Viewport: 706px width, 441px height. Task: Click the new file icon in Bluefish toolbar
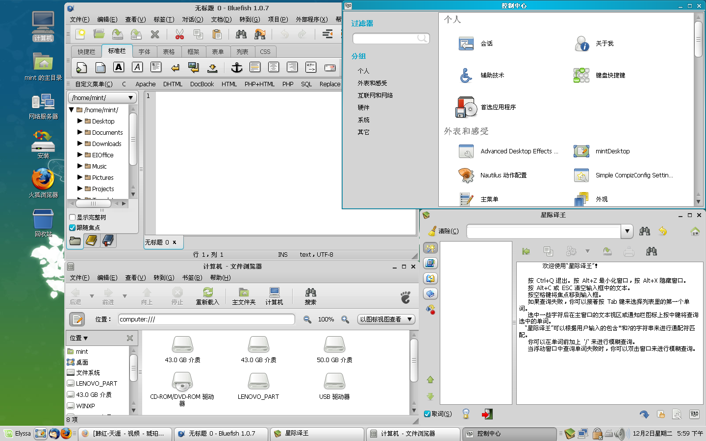tap(80, 34)
